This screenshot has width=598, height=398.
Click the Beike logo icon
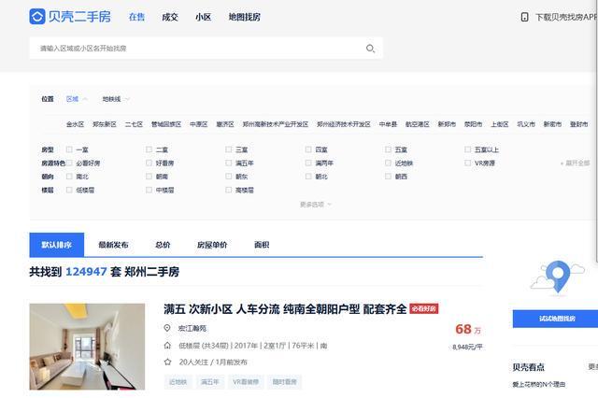37,17
